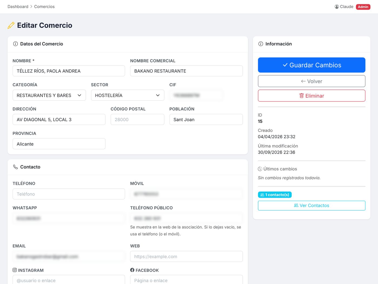Click the user avatar icon next to Claude

coord(337,6)
